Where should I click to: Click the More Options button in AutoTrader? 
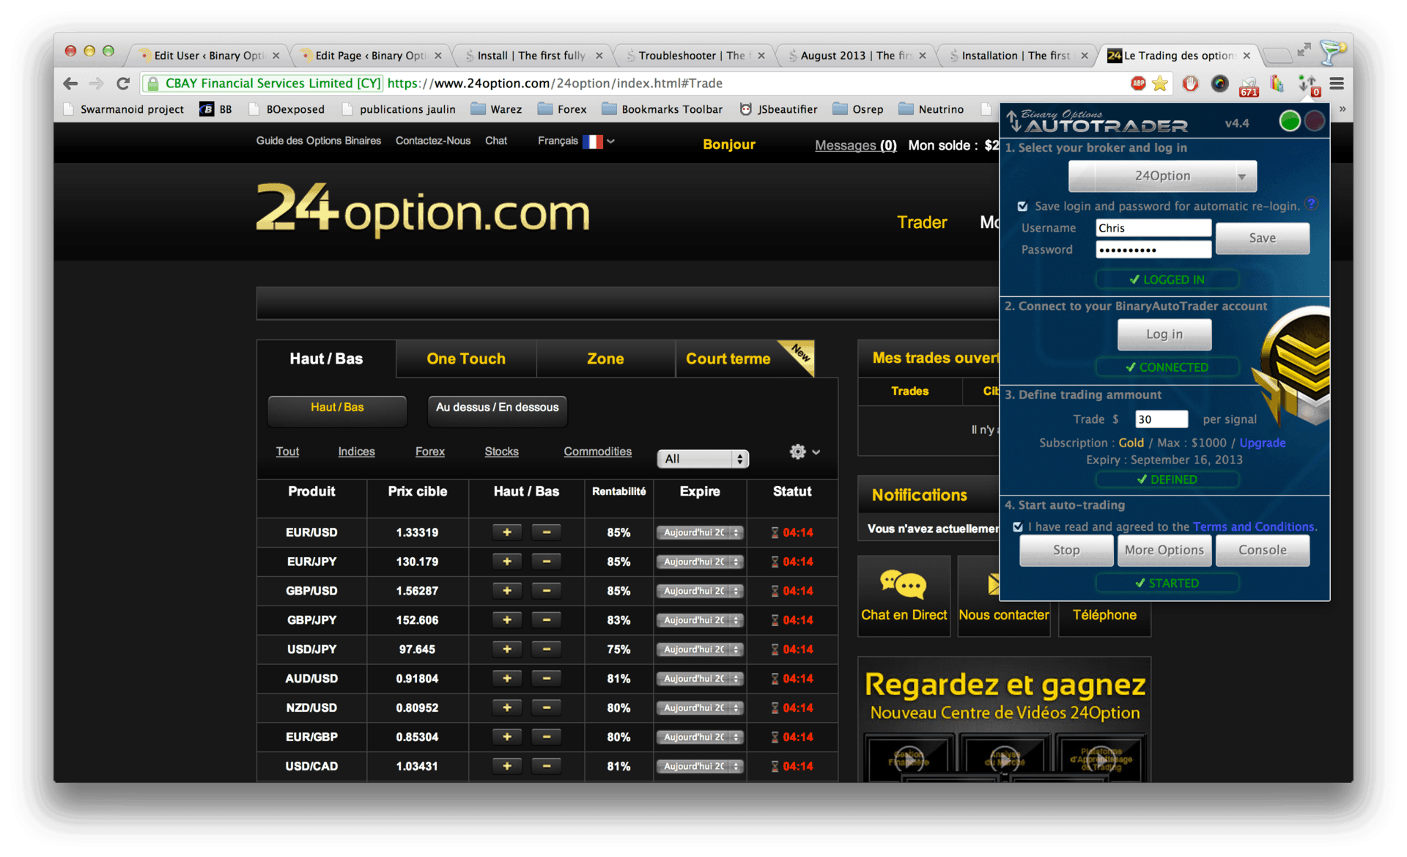pos(1164,549)
